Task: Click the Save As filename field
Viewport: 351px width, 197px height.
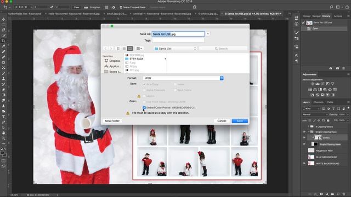Action: [178, 34]
